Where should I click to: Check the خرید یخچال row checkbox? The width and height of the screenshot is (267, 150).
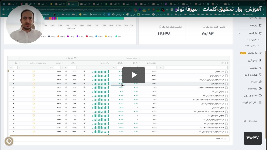coord(226,72)
